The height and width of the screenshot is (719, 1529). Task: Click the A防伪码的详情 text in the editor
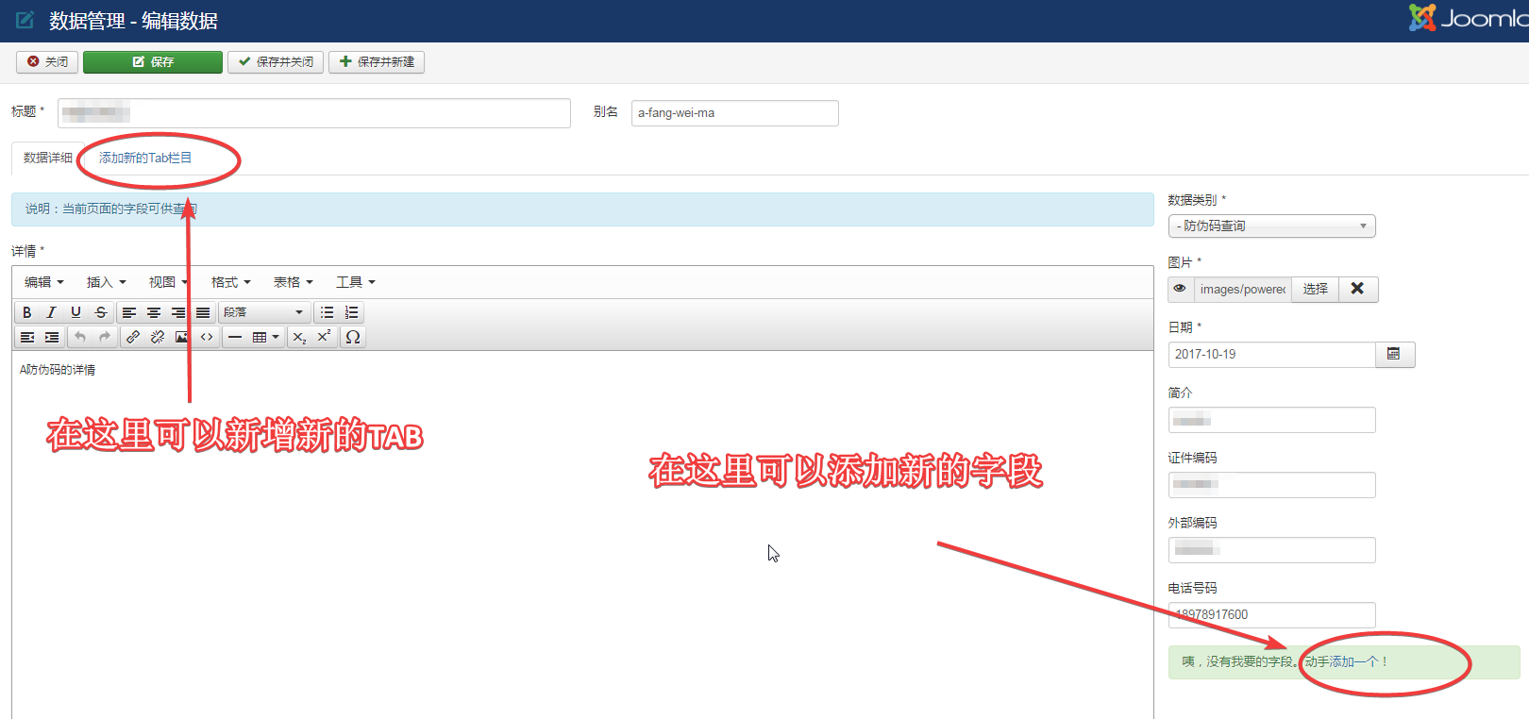tap(58, 370)
